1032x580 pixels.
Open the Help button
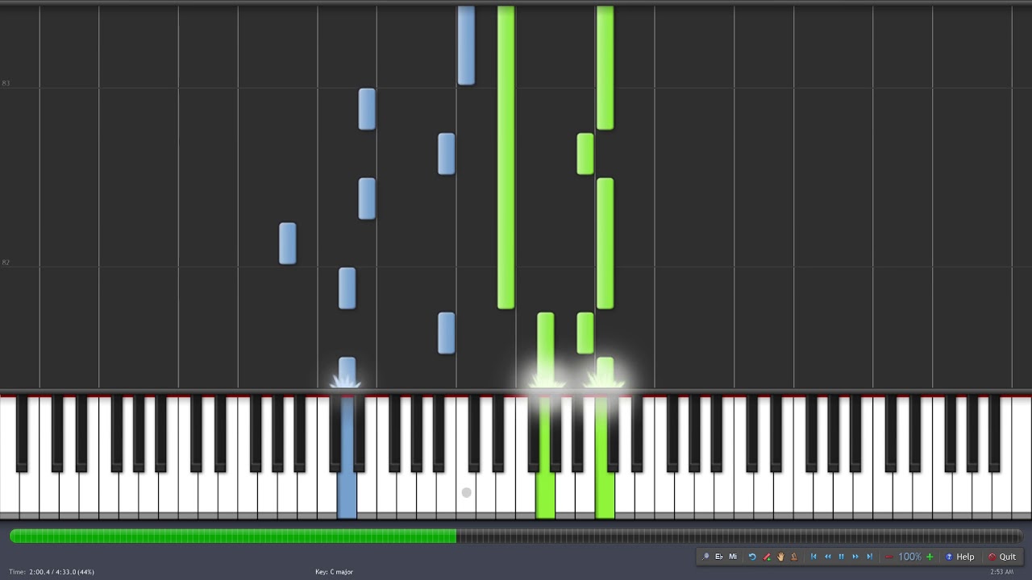[x=959, y=557]
